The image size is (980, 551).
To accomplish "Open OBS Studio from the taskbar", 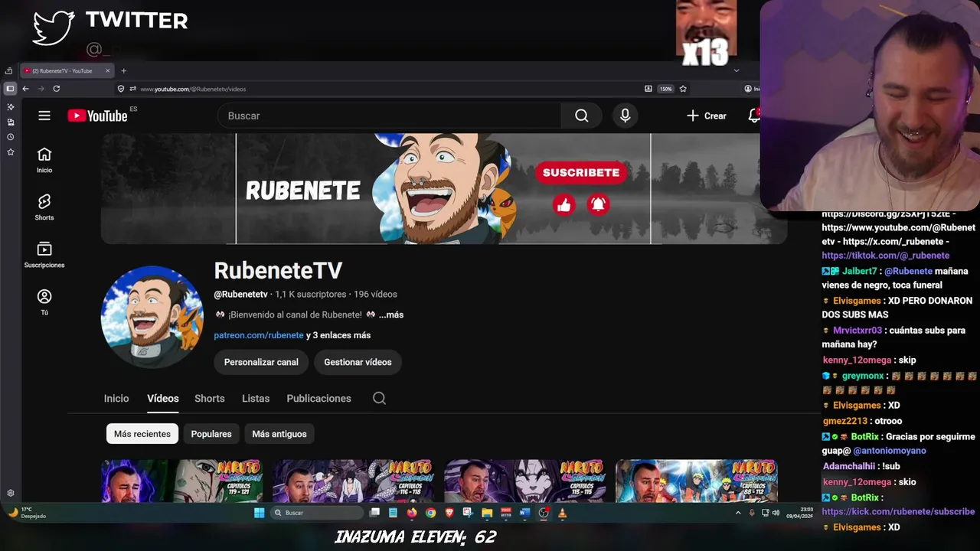I will point(544,513).
